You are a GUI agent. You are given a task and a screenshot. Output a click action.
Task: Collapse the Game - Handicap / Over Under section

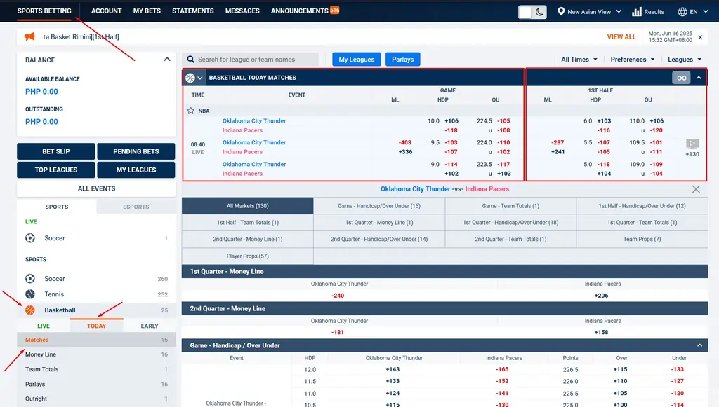click(x=700, y=346)
